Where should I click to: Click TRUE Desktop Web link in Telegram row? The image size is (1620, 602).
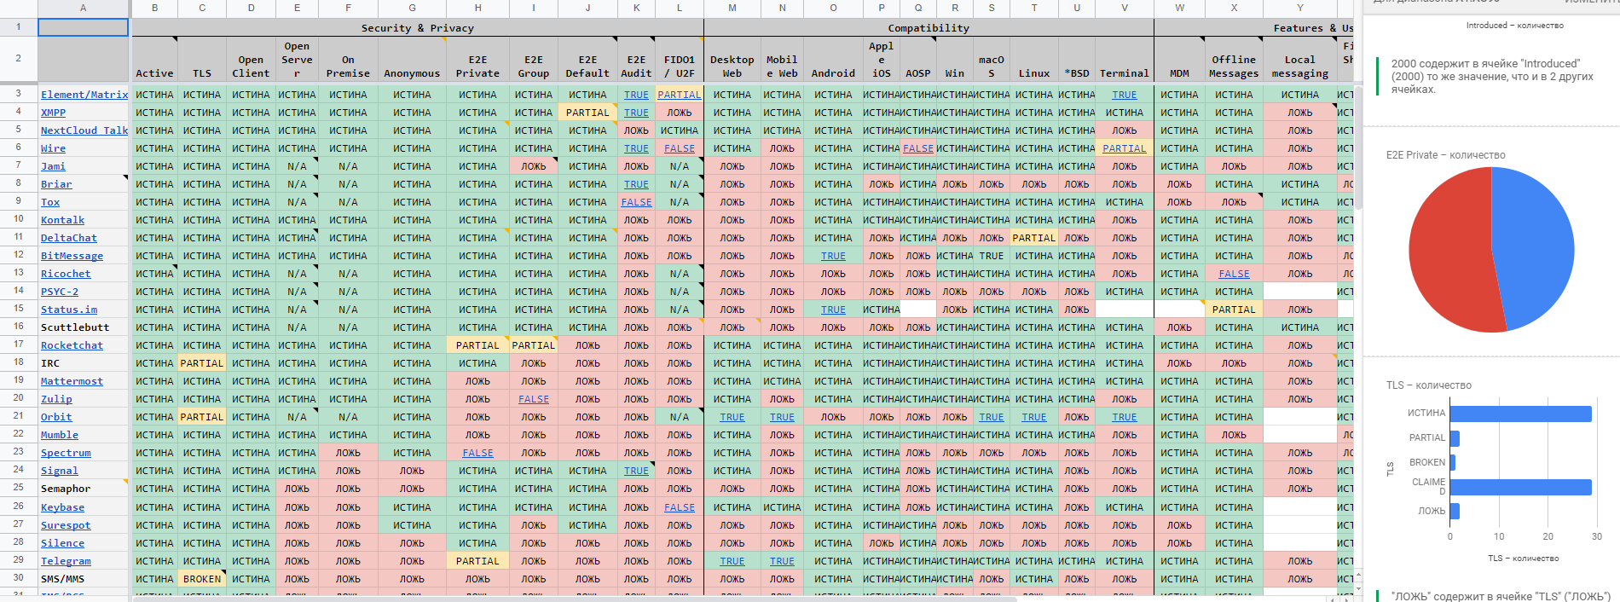[x=732, y=561]
